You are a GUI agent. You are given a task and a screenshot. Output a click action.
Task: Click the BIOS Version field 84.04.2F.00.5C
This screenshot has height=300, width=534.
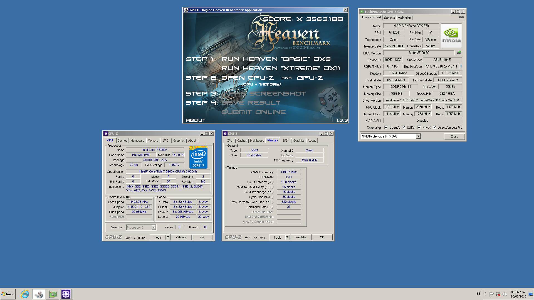pos(419,53)
